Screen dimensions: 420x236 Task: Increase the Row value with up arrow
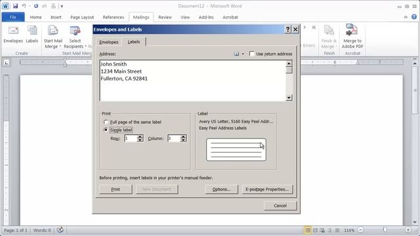[x=140, y=136]
